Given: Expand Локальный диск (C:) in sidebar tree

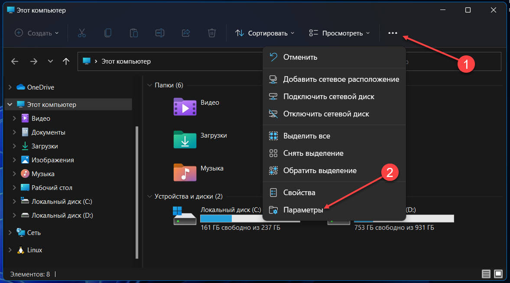Looking at the screenshot, I should (14, 202).
